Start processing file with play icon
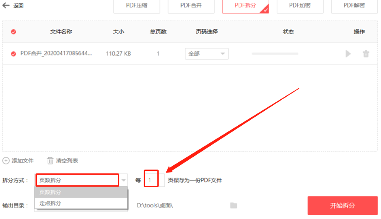381x219 pixels. click(x=348, y=54)
